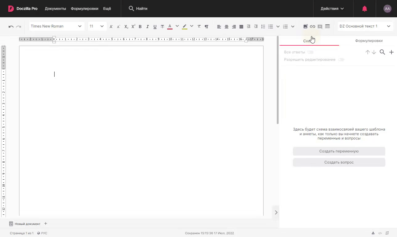This screenshot has height=237, width=397.
Task: Toggle strikethrough formatting
Action: (162, 27)
